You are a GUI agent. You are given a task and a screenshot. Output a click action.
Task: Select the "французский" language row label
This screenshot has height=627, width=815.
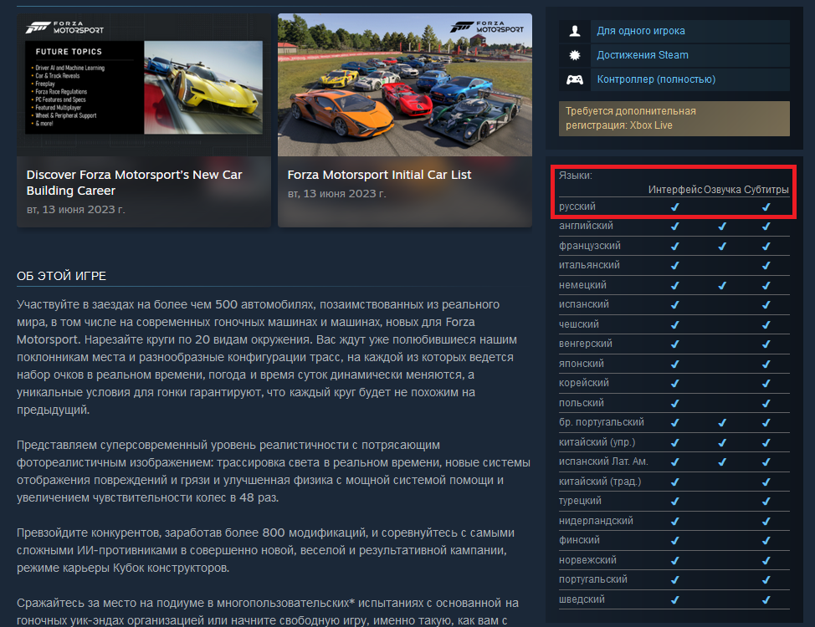pyautogui.click(x=589, y=246)
